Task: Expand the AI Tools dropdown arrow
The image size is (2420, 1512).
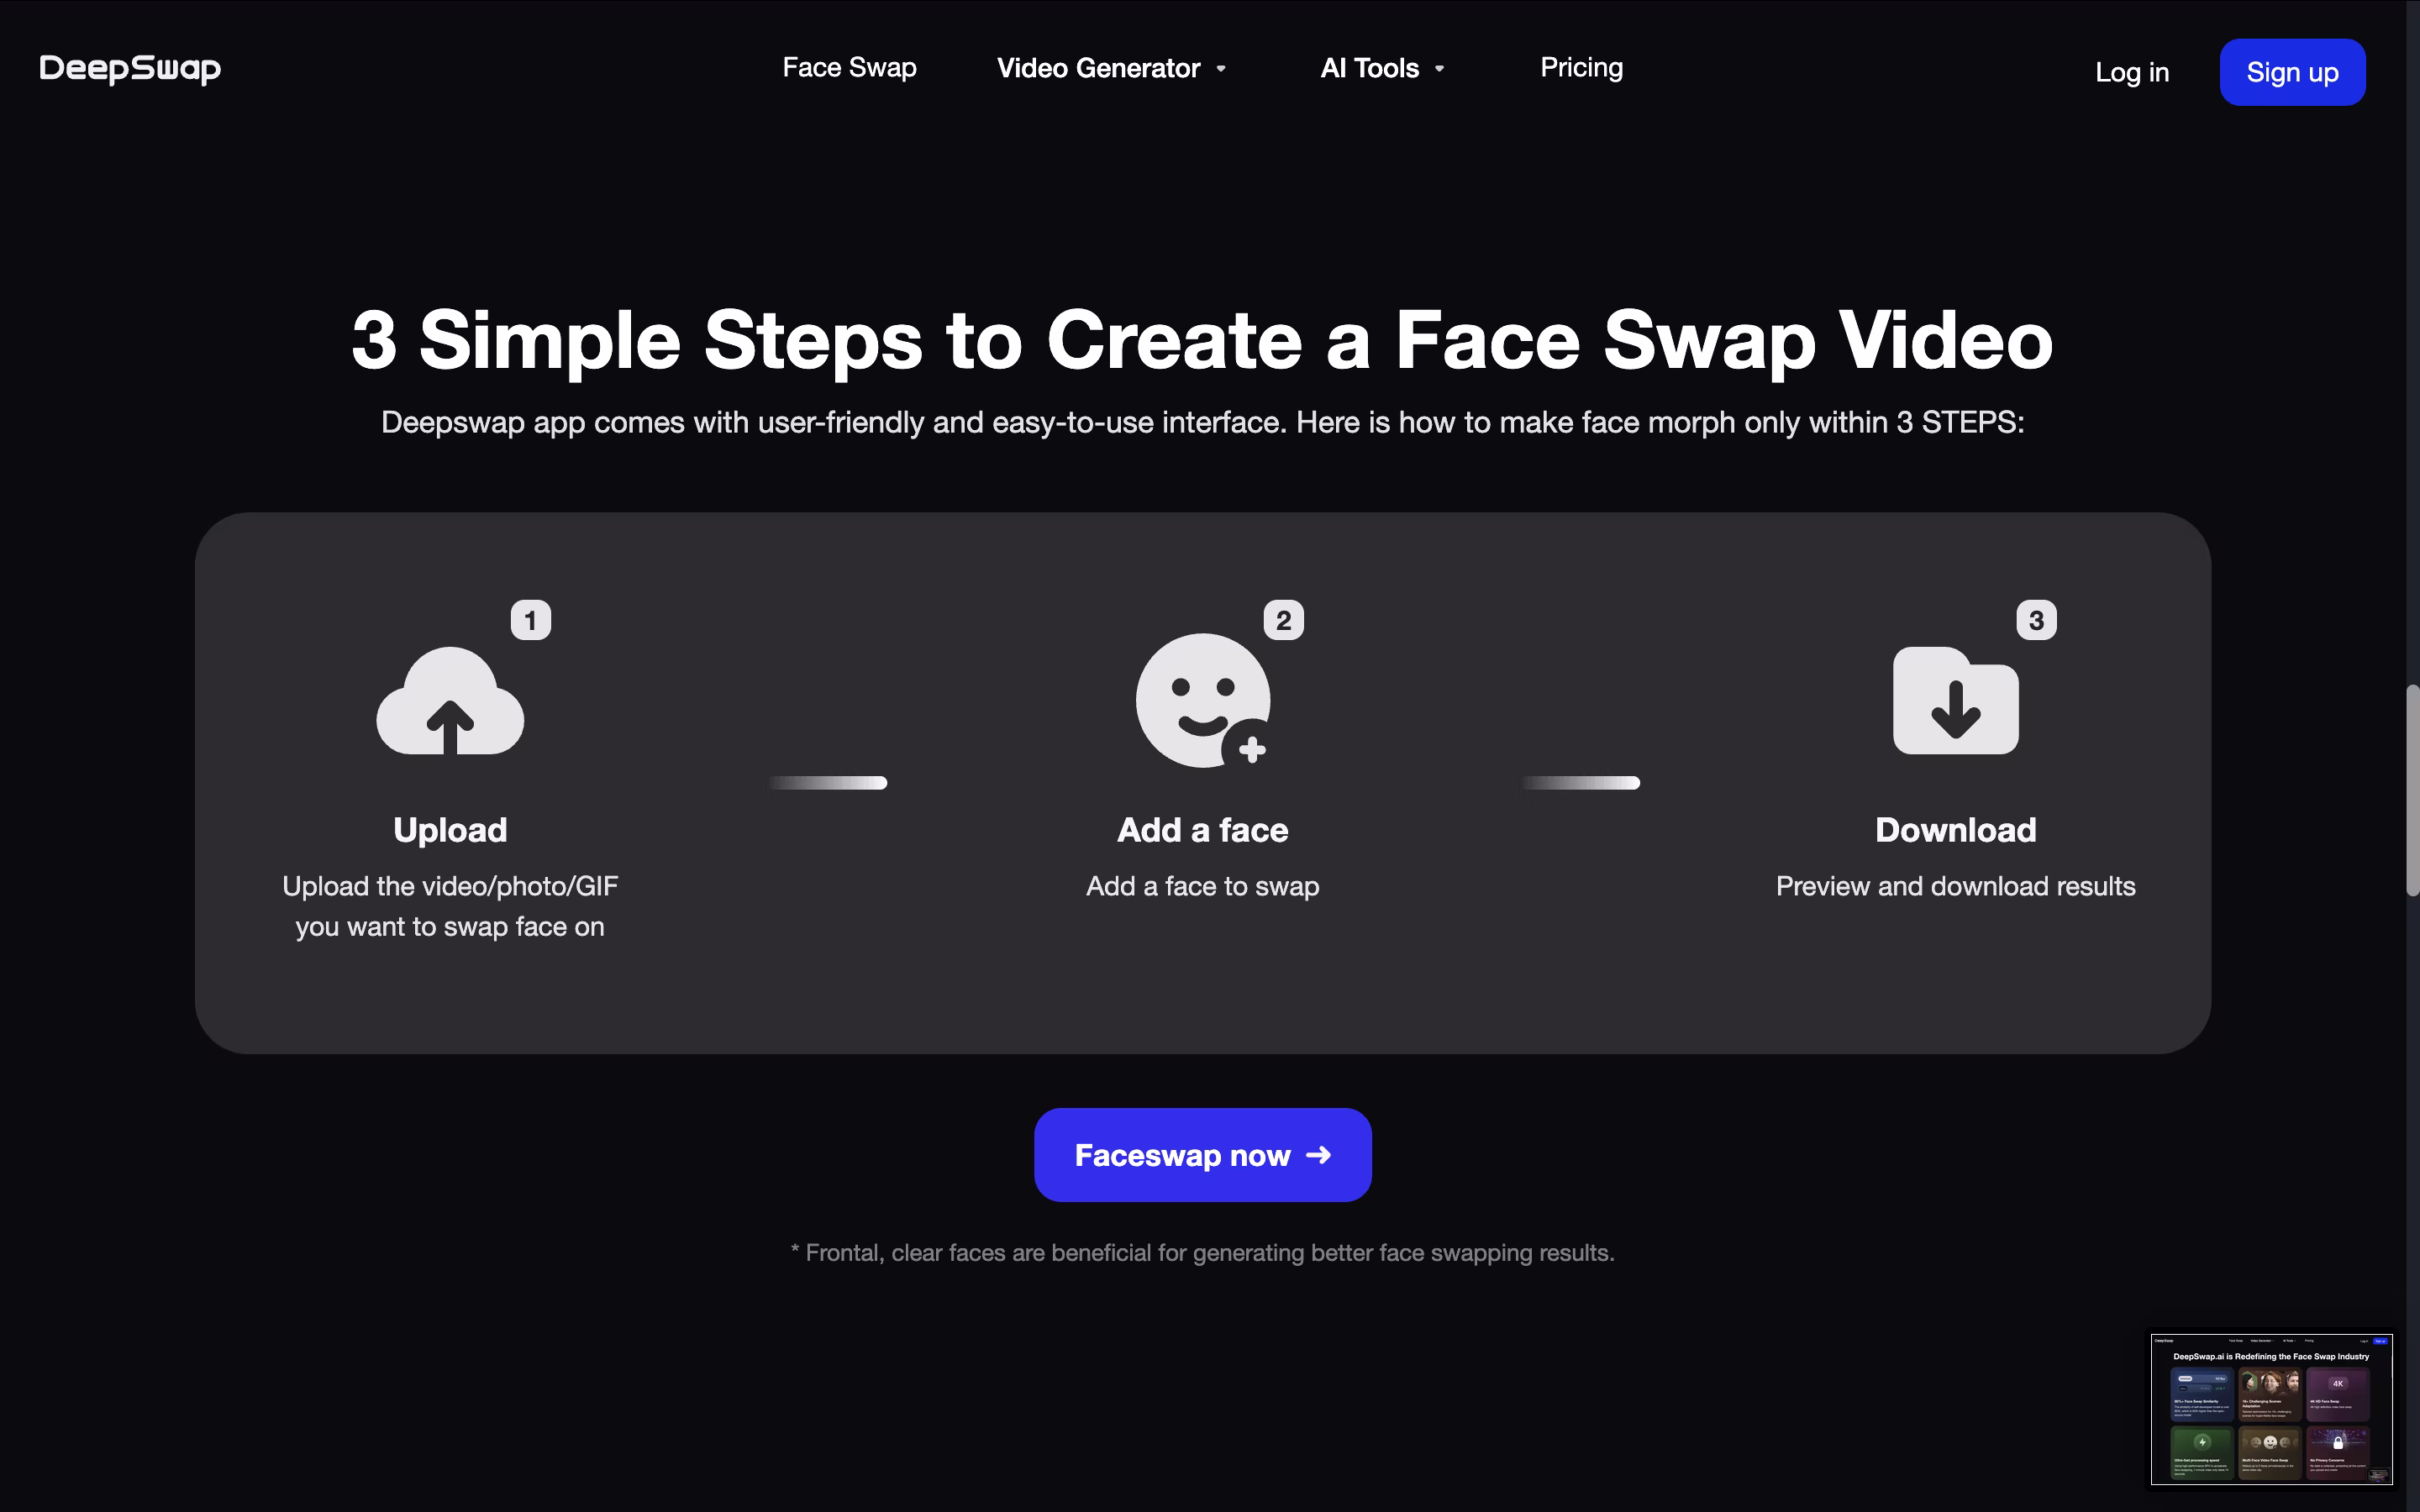Action: tap(1439, 69)
